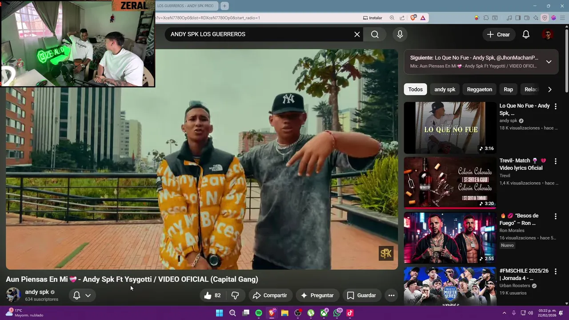Open WhatsApp from the taskbar
Screen dimensions: 569x320
[337, 313]
